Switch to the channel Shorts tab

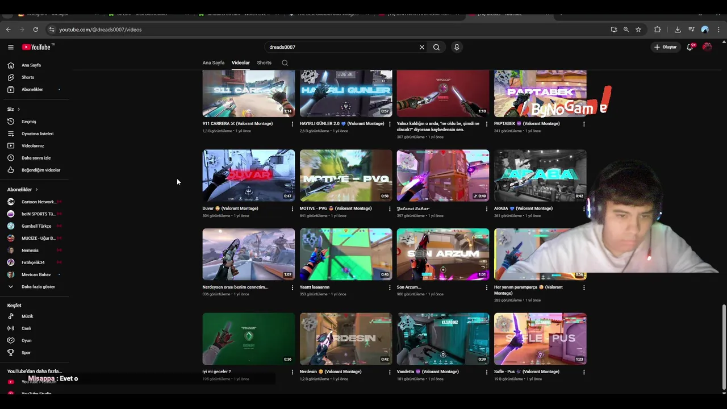click(264, 62)
